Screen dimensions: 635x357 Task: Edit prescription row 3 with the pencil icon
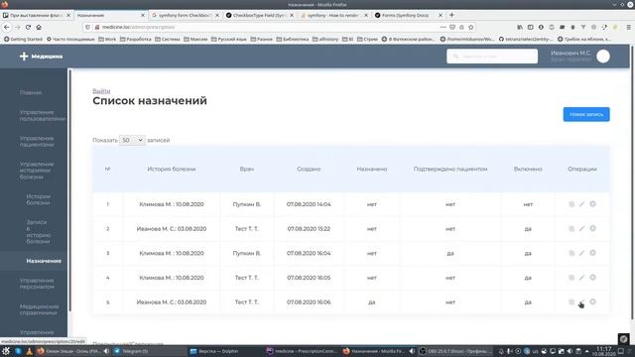[582, 253]
